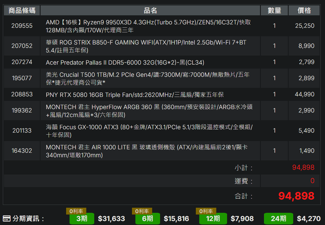Click the 分期資訊 label
325x225 pixels.
click(x=28, y=219)
